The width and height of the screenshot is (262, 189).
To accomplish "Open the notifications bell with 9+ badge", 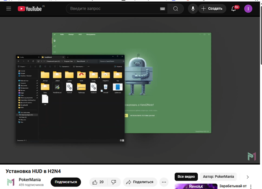I will pos(234,8).
